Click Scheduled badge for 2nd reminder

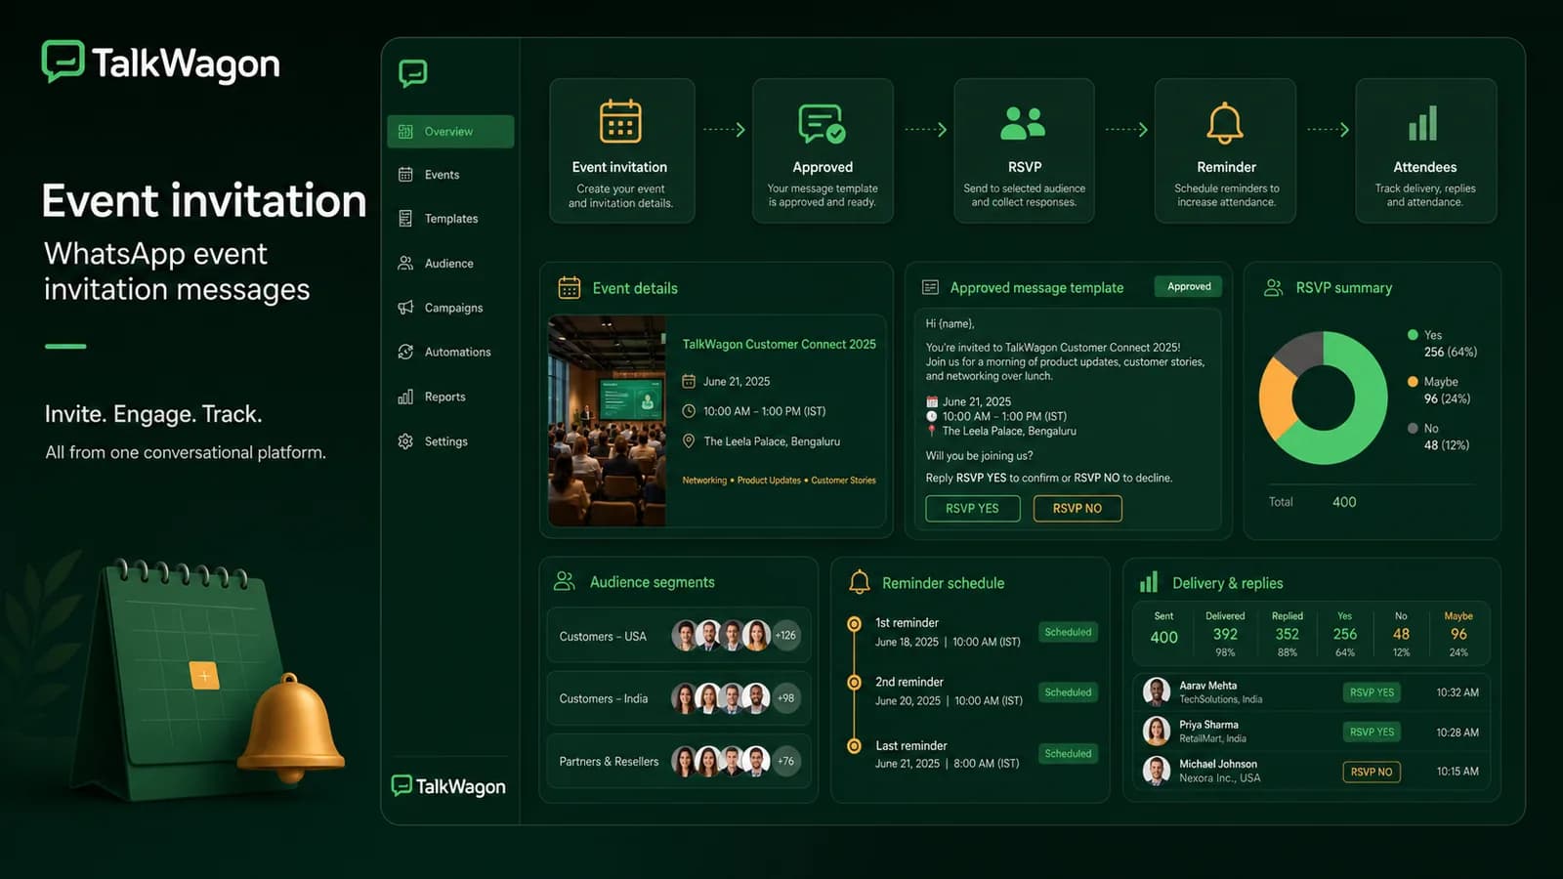[x=1068, y=692]
